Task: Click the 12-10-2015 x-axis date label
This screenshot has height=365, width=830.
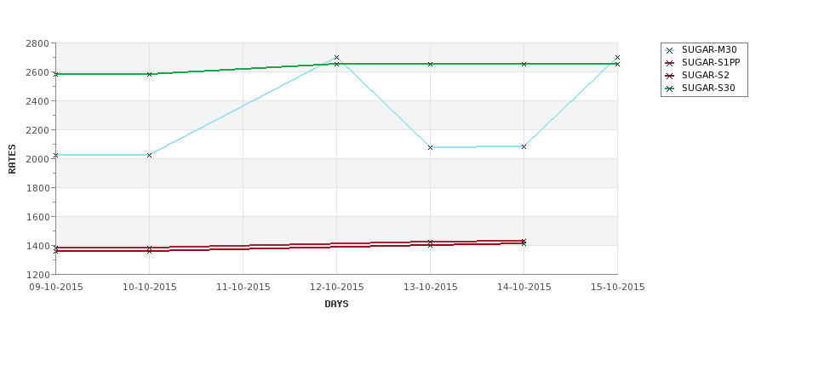Action: pos(336,288)
